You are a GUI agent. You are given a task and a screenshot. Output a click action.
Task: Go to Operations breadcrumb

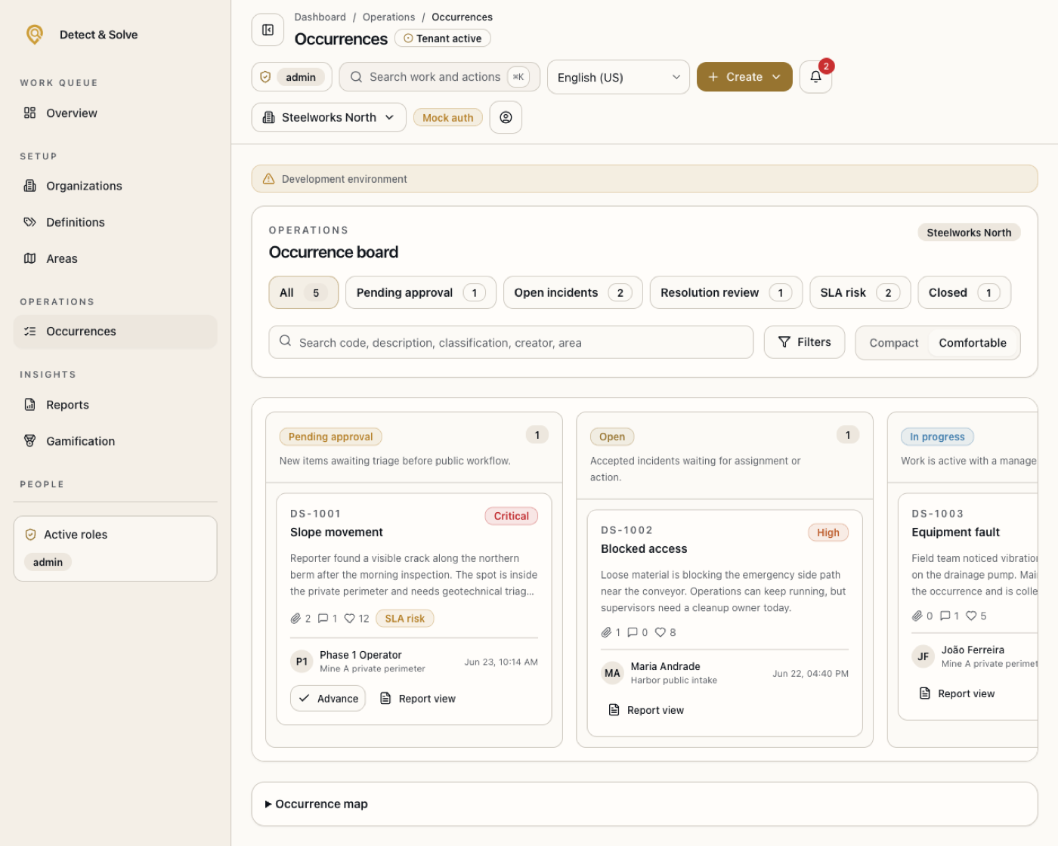click(x=388, y=17)
